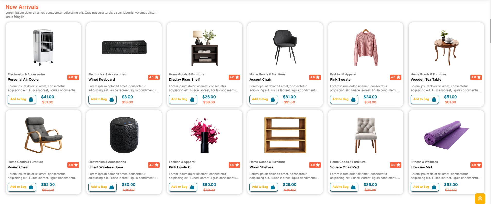This screenshot has width=491, height=204.
Task: Click bag icon on Pink Lipstick card
Action: tap(192, 187)
